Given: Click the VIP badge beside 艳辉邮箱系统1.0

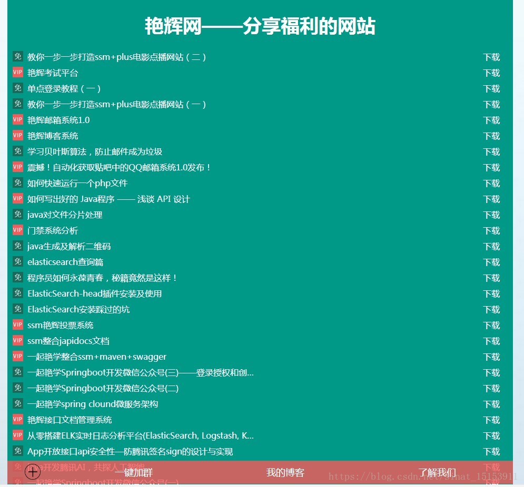Looking at the screenshot, I should 18,119.
